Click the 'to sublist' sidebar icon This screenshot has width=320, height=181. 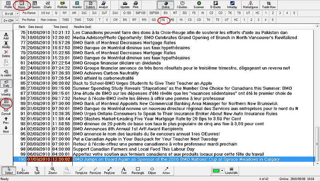click(6, 73)
